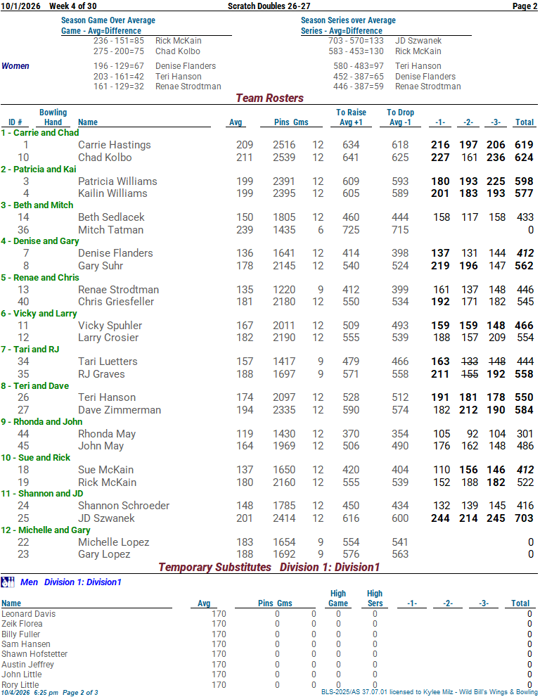Image resolution: width=540 pixels, height=697 pixels.
Task: Click the Total column header in rosters
Action: tap(525, 122)
